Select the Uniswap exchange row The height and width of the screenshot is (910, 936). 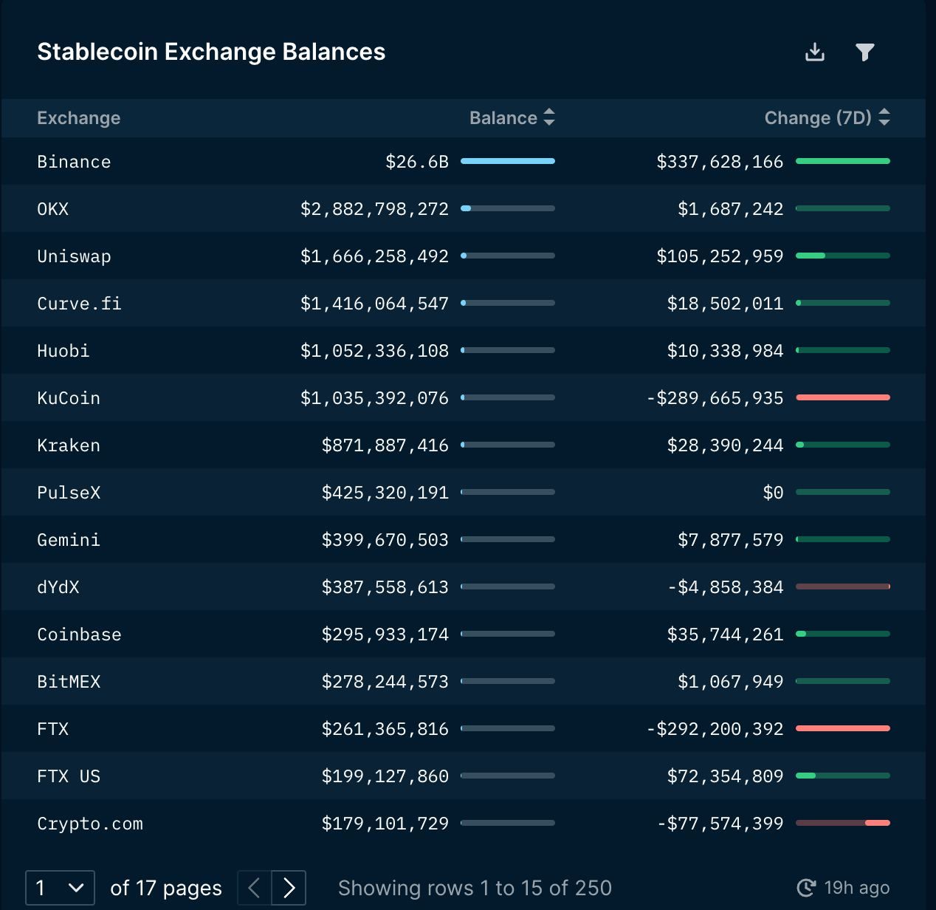[463, 256]
